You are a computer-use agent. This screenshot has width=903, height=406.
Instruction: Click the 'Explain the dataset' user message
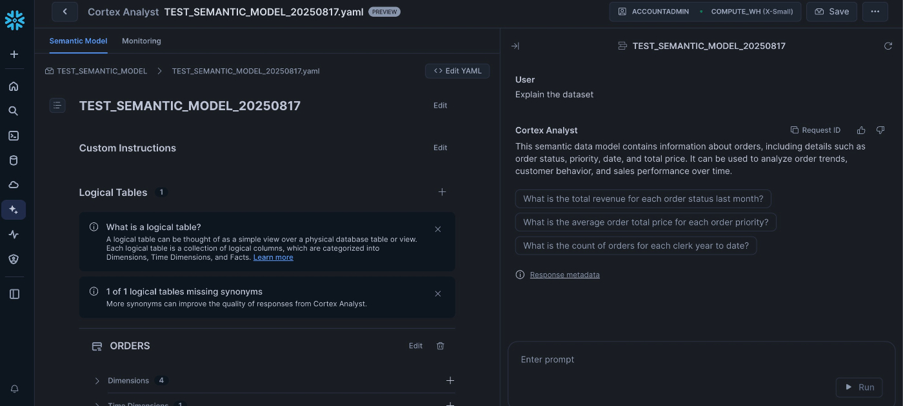tap(554, 94)
